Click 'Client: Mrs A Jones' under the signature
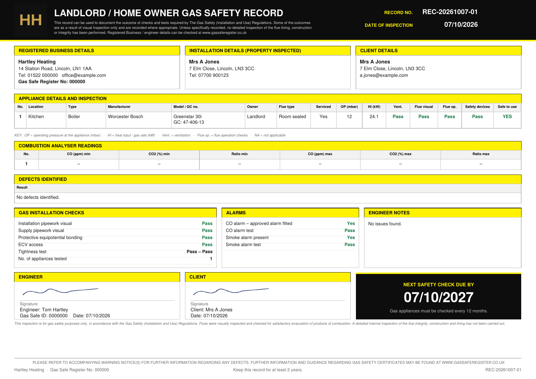 point(211,310)
